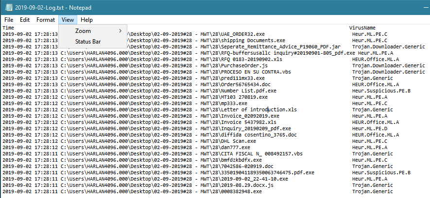Toggle the Status Bar option

tap(93, 42)
